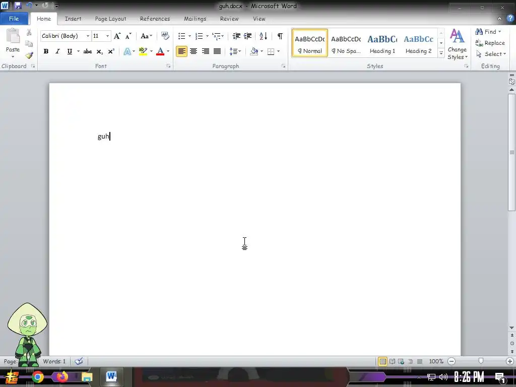
Task: Shrink font size with small A icon
Action: [x=128, y=36]
